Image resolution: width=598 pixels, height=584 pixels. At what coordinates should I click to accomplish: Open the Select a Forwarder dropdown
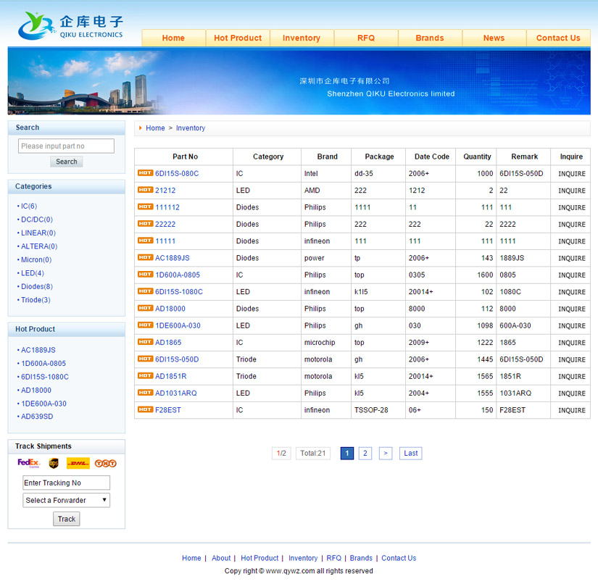click(67, 500)
